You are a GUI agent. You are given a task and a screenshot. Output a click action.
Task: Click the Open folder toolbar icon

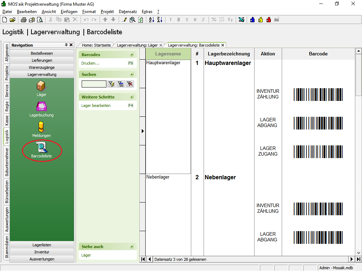click(13, 20)
